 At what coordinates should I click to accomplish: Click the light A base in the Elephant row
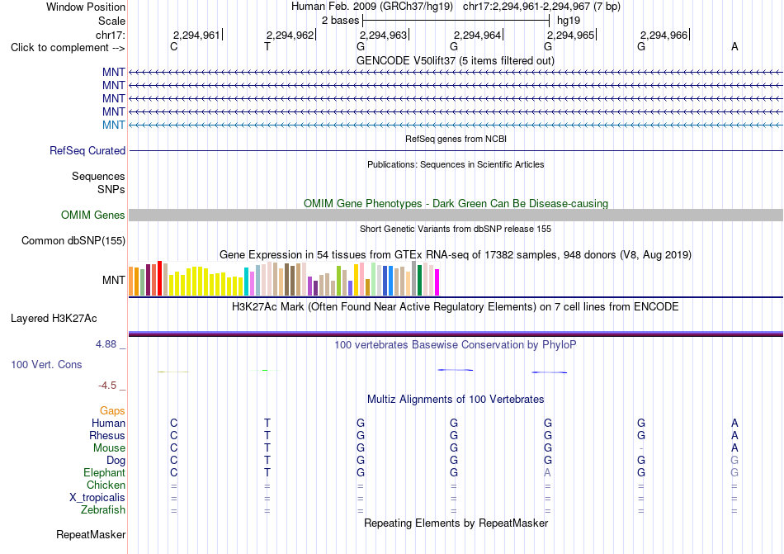tap(547, 472)
